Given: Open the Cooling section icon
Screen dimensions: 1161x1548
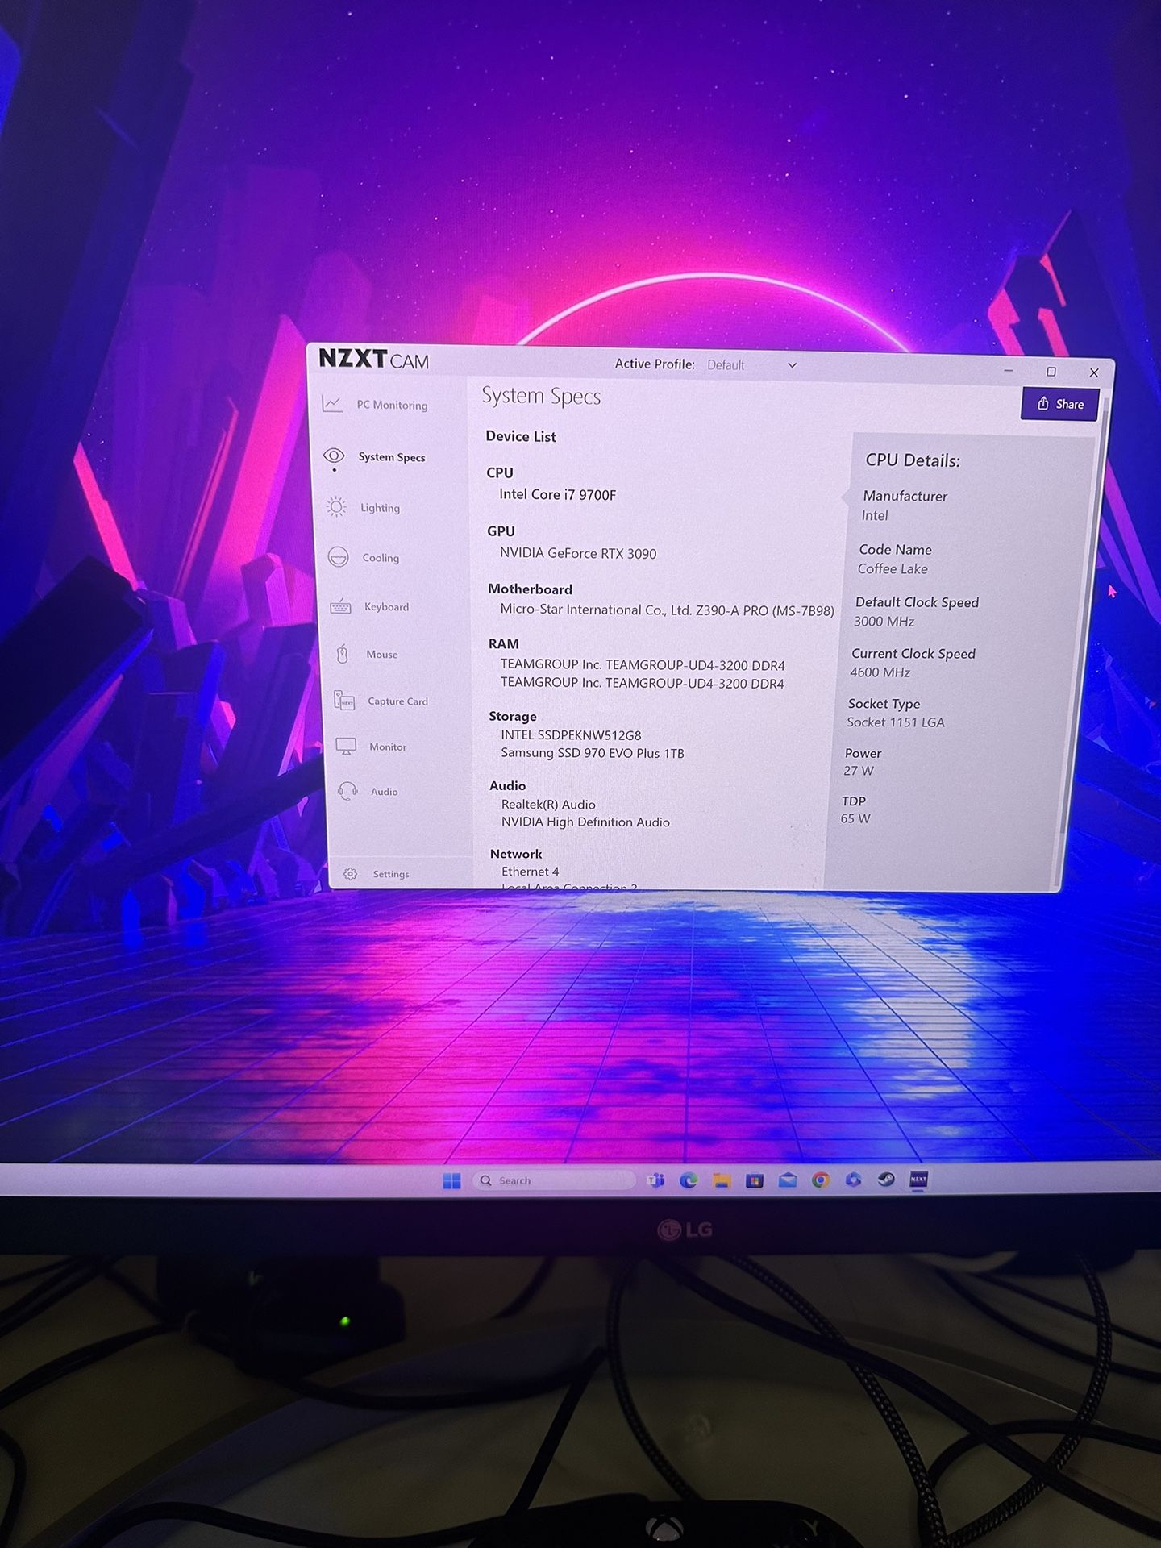Looking at the screenshot, I should 339,557.
